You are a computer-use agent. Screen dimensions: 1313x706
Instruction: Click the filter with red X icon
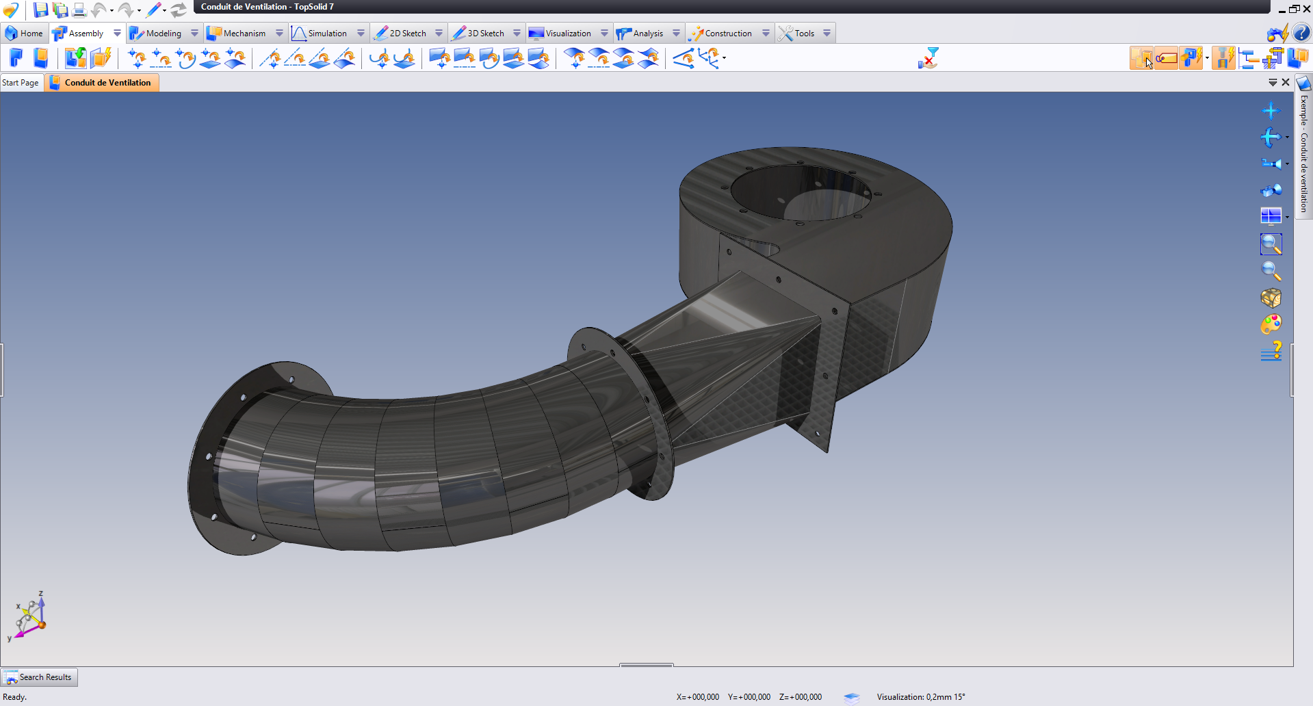928,58
